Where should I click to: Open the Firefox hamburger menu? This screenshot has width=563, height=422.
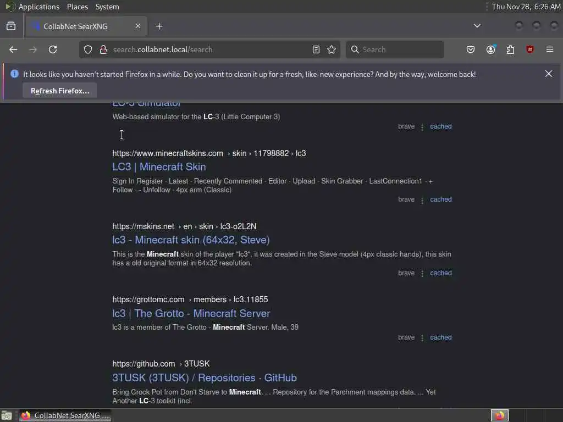click(550, 49)
